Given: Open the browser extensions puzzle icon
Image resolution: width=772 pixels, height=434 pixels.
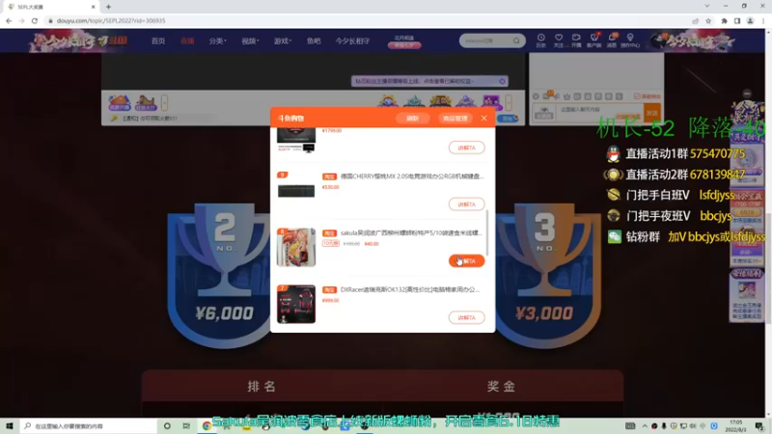Looking at the screenshot, I should pos(725,20).
